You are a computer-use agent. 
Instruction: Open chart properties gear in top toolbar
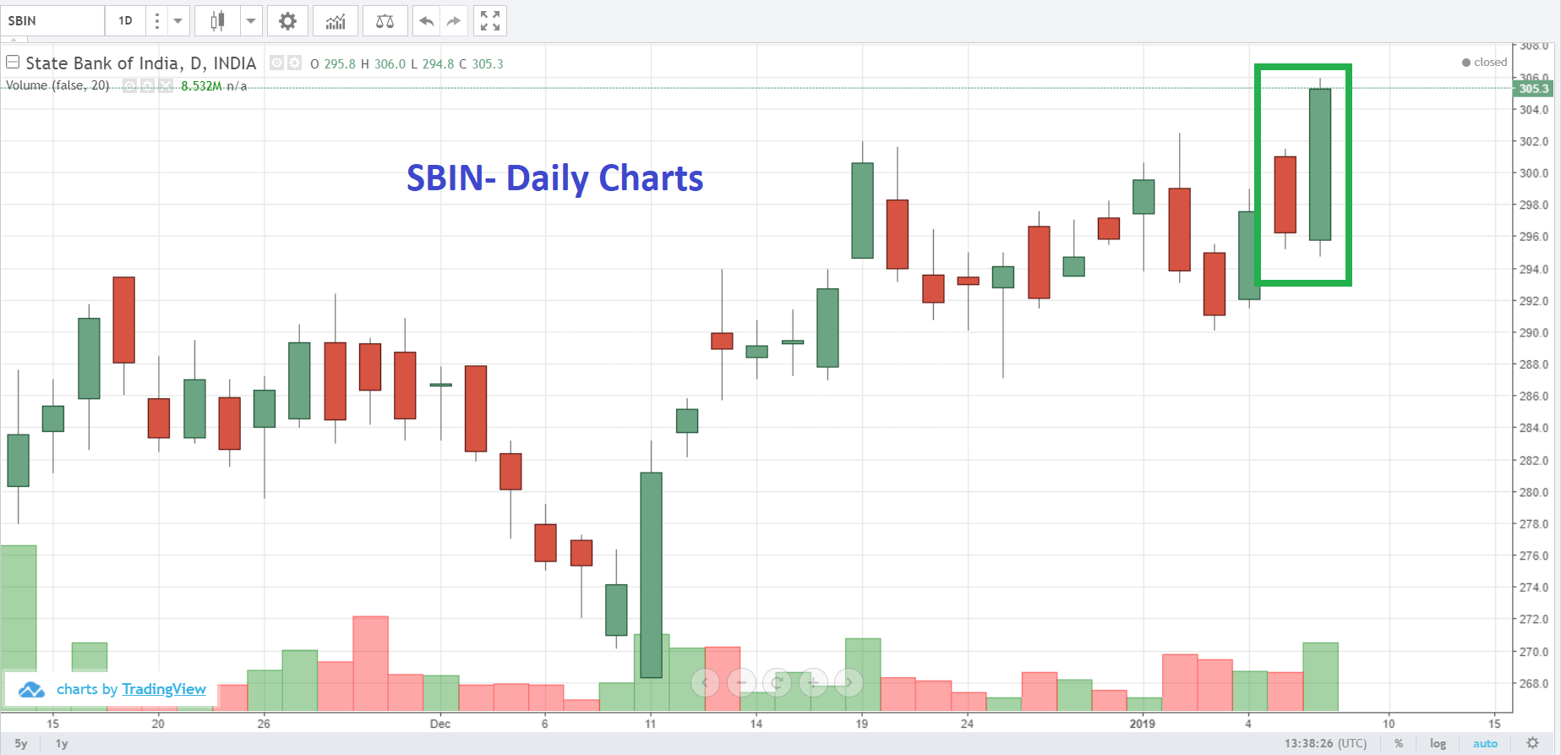click(x=287, y=21)
